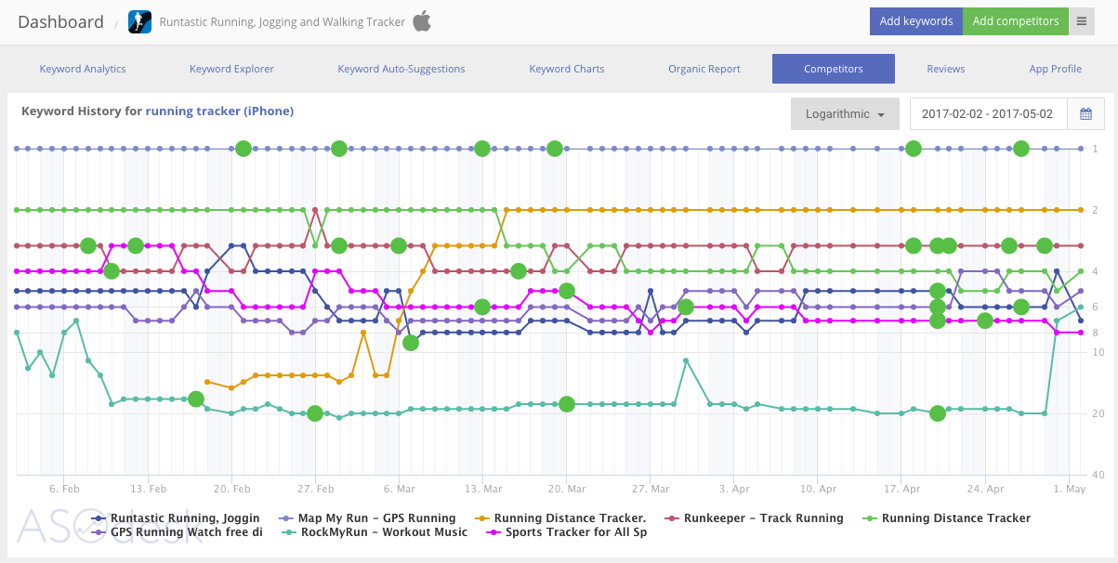Image resolution: width=1118 pixels, height=563 pixels.
Task: Open the Logarithmic scale dropdown
Action: [x=845, y=114]
